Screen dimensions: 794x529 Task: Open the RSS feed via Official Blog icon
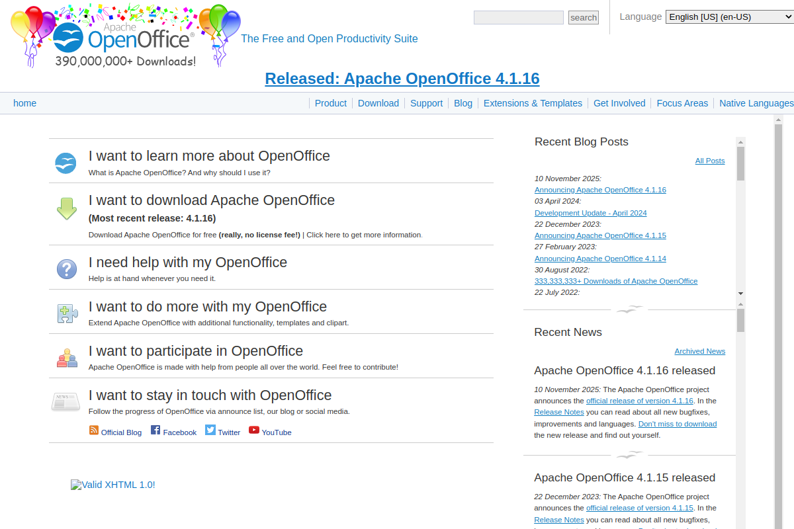93,430
